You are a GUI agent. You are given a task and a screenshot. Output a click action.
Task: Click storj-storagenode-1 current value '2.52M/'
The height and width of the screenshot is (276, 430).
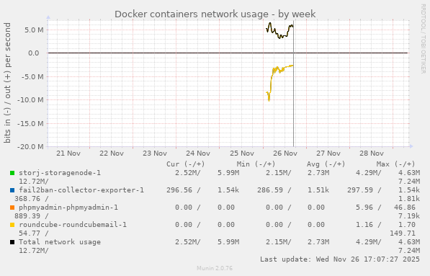pyautogui.click(x=188, y=173)
